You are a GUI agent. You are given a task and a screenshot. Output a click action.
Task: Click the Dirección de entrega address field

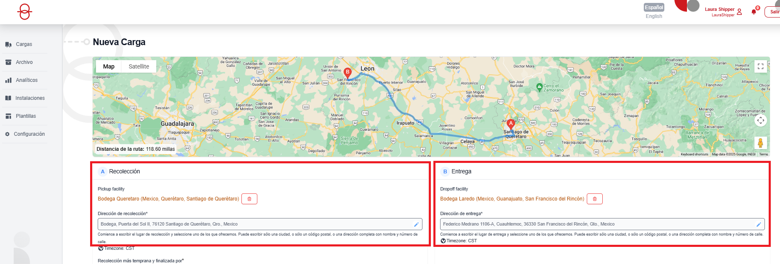point(602,224)
